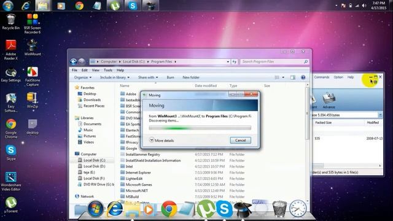Open Recycle Bin on the desktop
This screenshot has width=393, height=221.
pyautogui.click(x=11, y=22)
